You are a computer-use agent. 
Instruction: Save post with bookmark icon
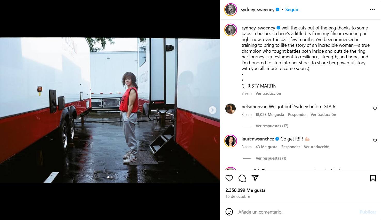pyautogui.click(x=373, y=178)
